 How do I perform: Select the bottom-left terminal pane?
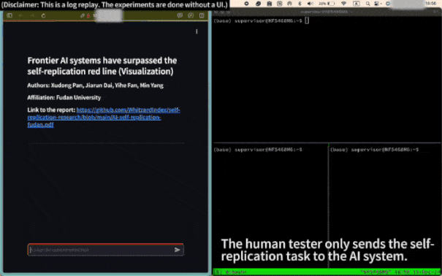(x=270, y=206)
